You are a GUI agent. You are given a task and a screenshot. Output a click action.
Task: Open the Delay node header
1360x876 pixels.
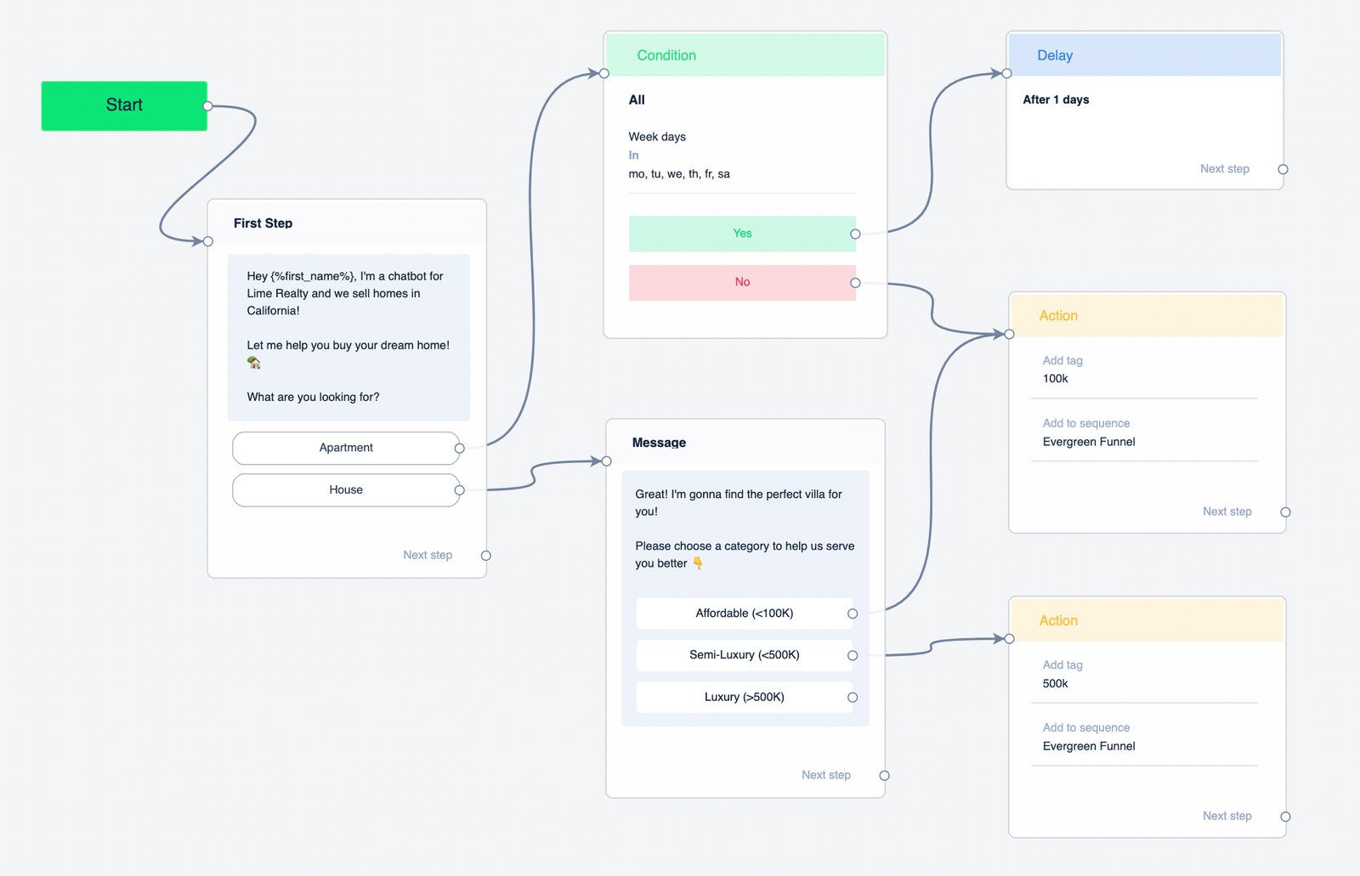pyautogui.click(x=1143, y=55)
